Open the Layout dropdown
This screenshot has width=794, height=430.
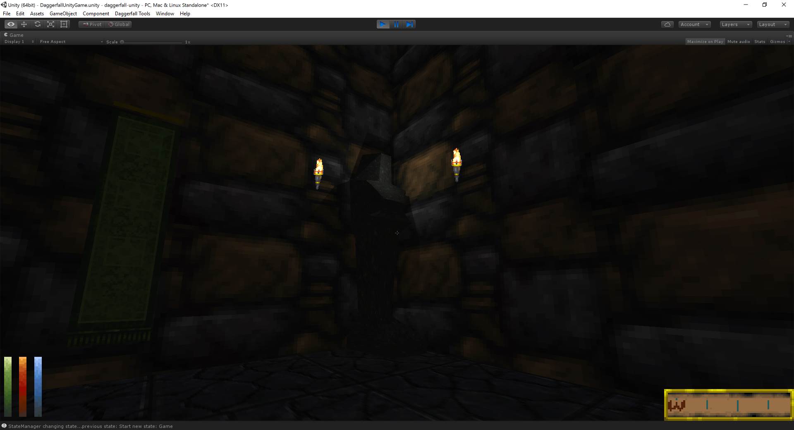tap(773, 24)
